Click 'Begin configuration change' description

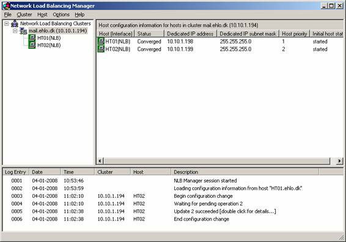tap(203, 196)
